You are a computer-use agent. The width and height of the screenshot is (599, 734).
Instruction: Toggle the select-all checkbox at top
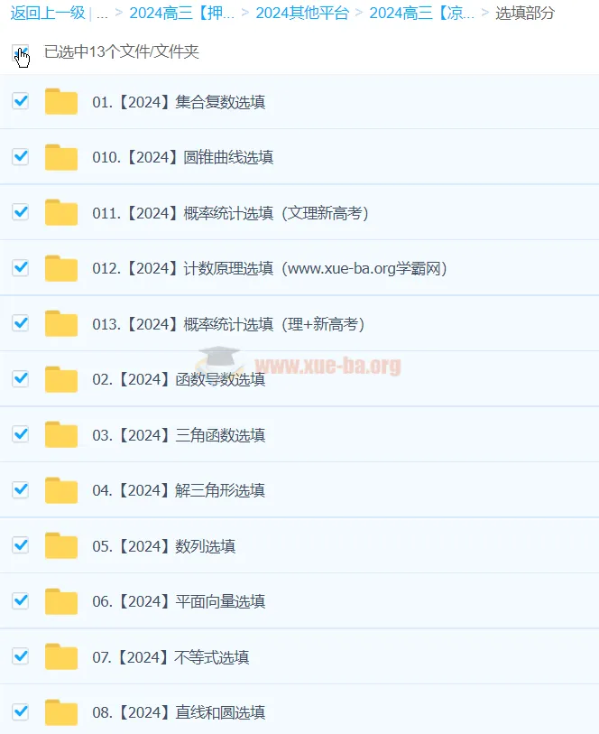(21, 52)
